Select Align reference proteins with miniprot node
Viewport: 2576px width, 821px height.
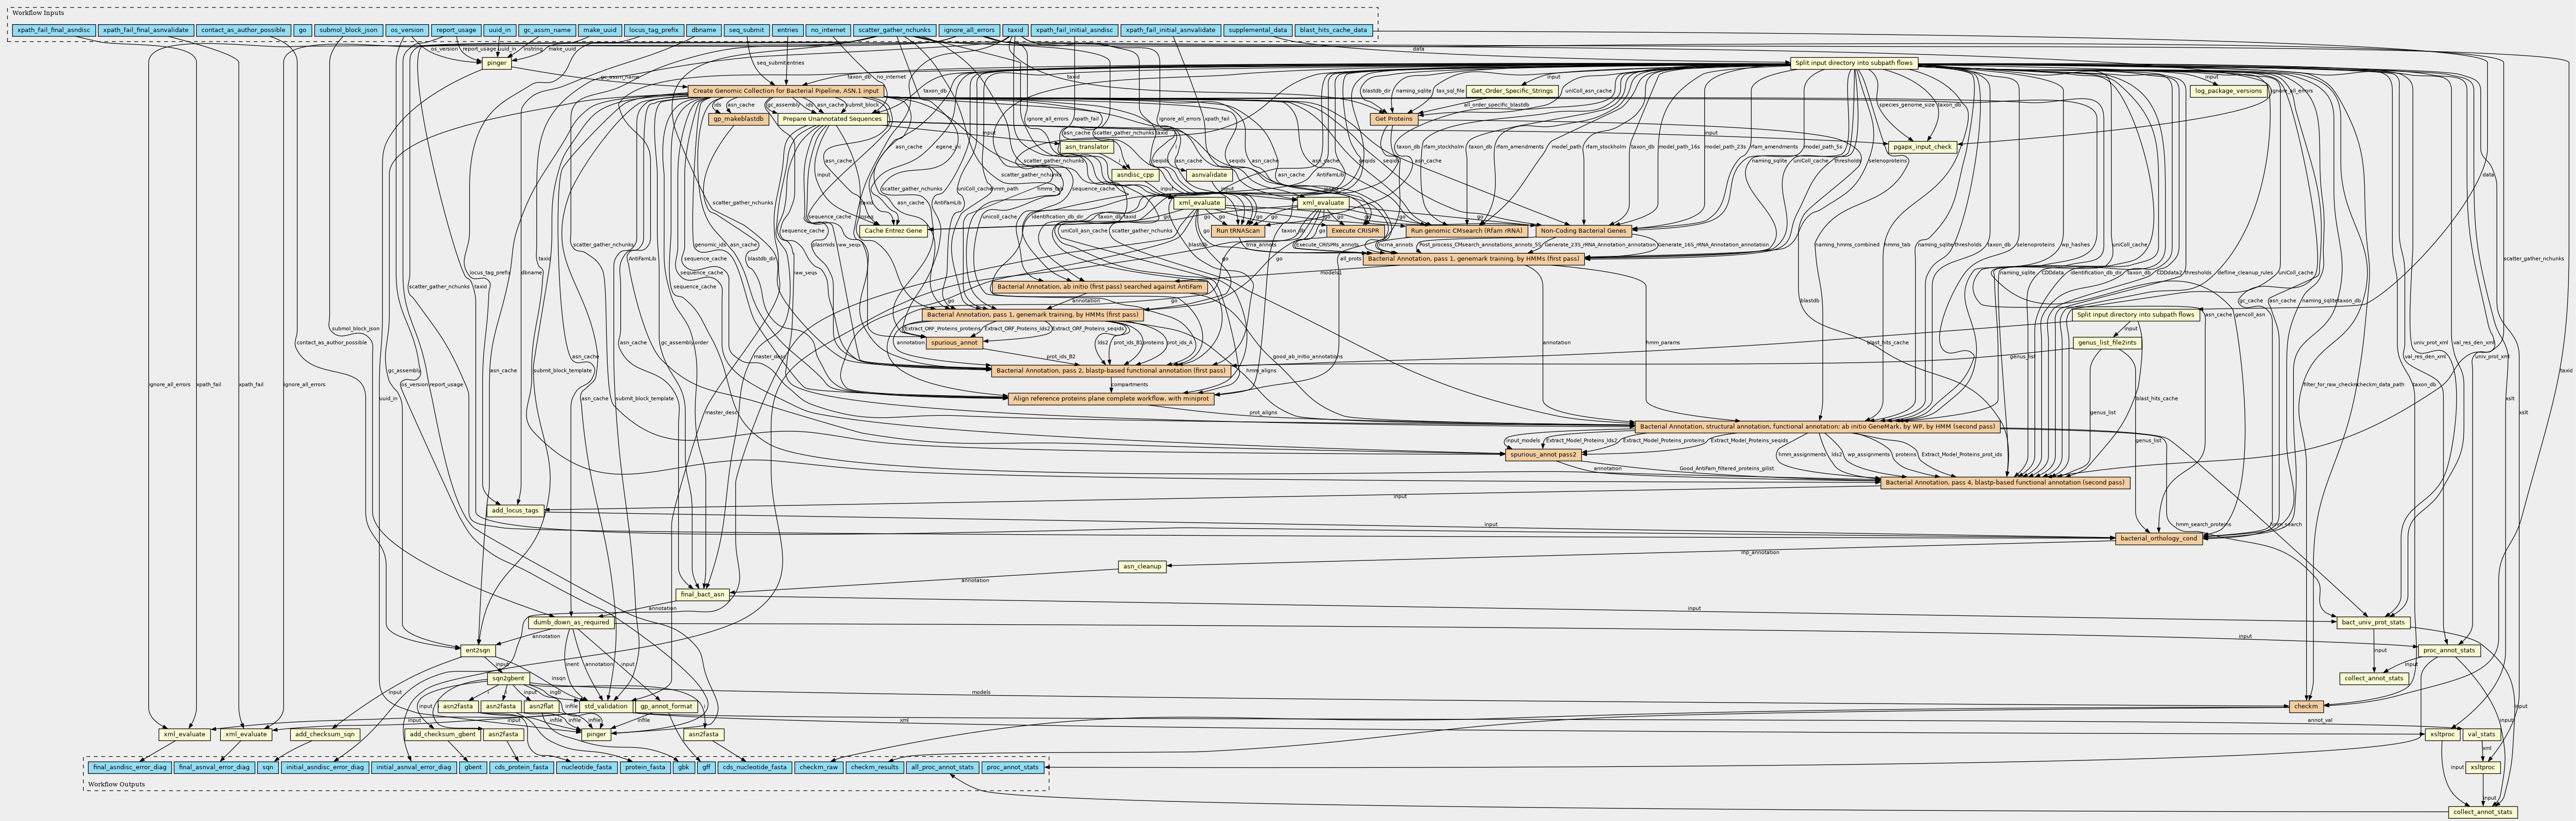[x=1111, y=399]
